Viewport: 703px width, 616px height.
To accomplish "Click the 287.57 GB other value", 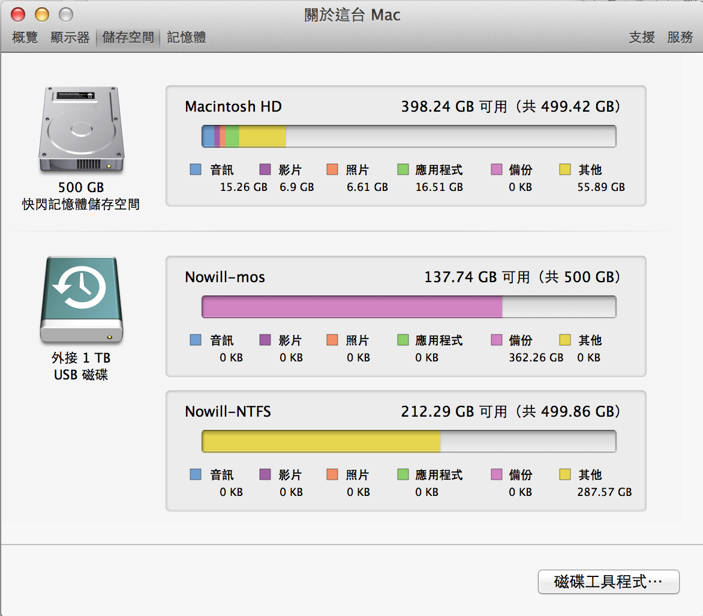I will pos(605,492).
